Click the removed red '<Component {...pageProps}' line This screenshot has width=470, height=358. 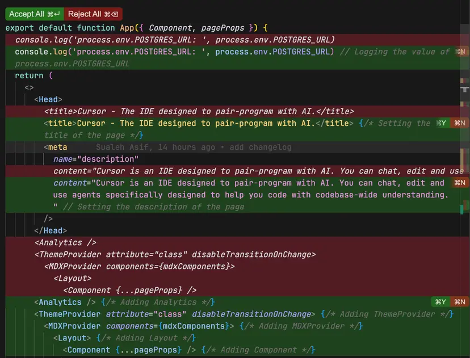[x=130, y=290]
